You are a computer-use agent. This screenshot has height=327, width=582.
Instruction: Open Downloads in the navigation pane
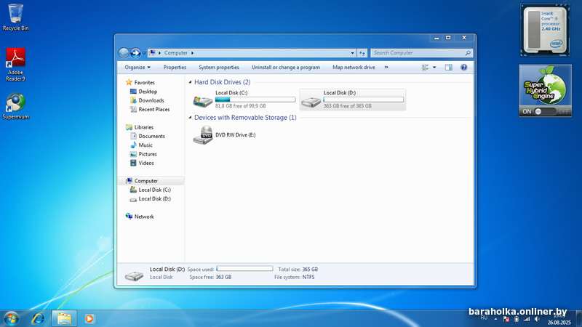click(151, 100)
